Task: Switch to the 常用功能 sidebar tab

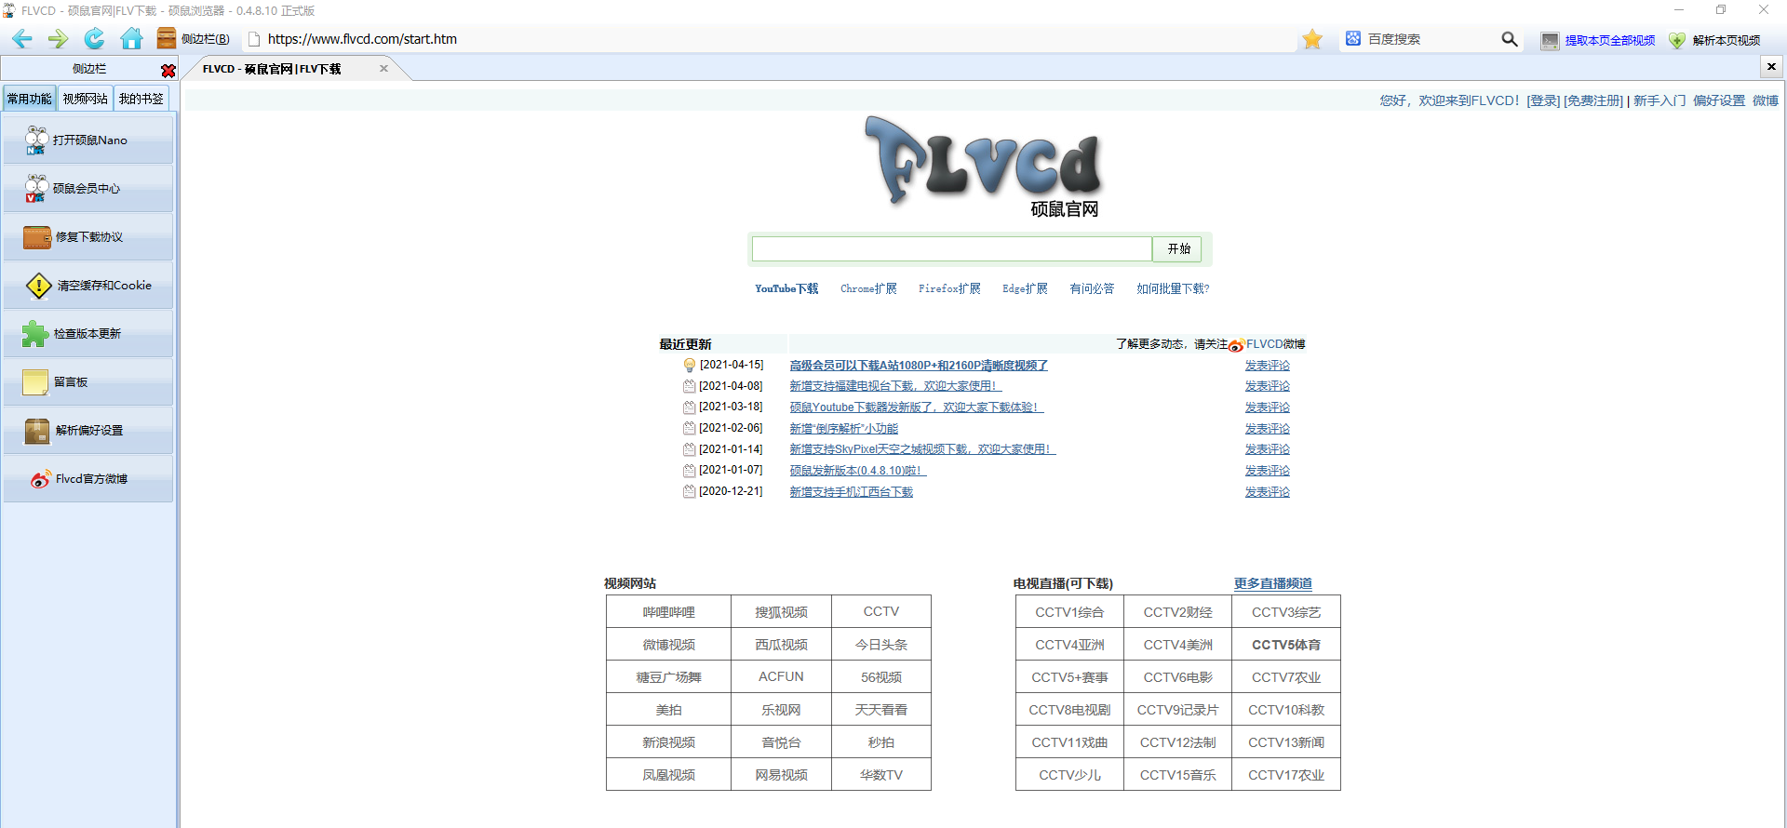Action: tap(29, 99)
